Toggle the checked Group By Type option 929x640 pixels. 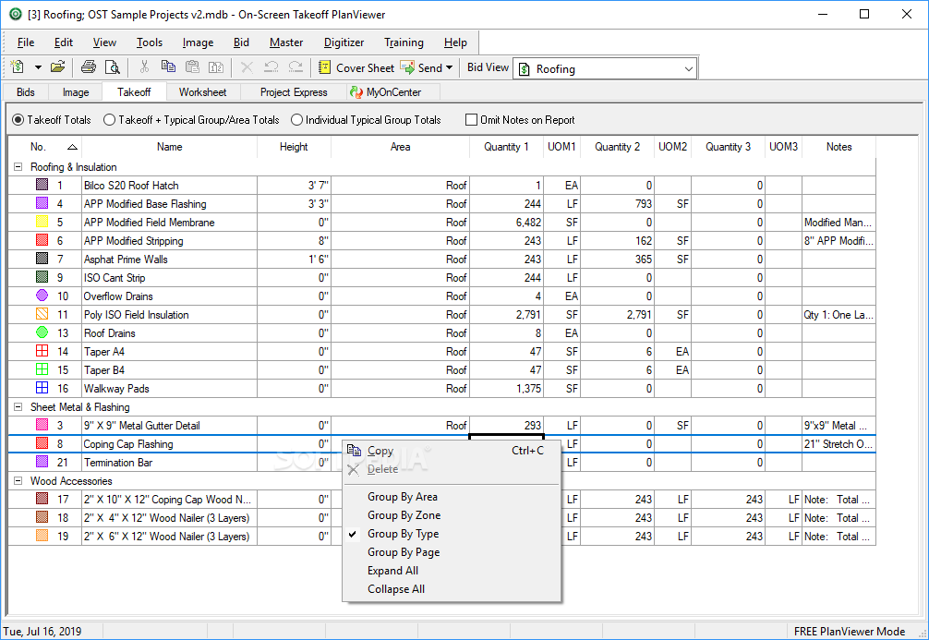(x=452, y=534)
